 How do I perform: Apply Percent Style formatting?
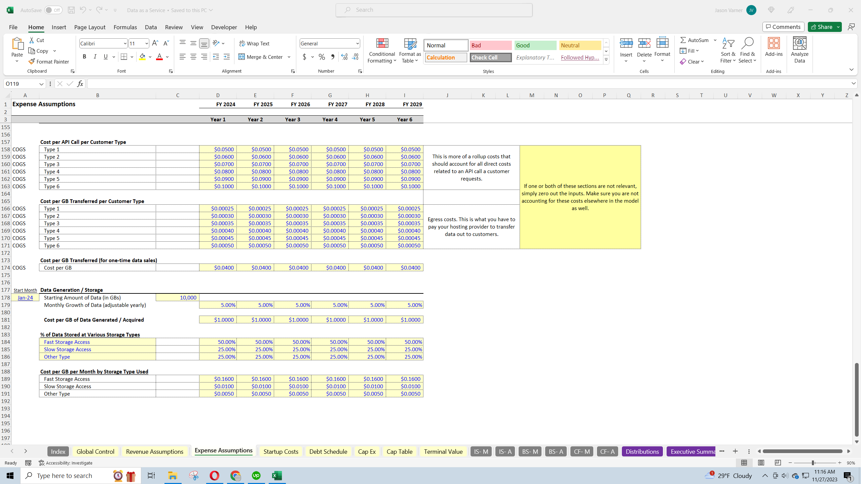point(322,57)
